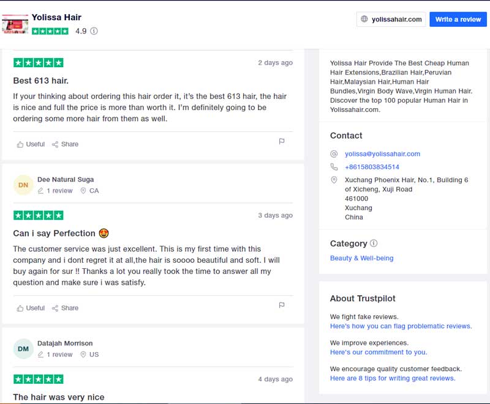This screenshot has width=490, height=404.
Task: Open how you can flag problematic reviews link
Action: coord(401,326)
